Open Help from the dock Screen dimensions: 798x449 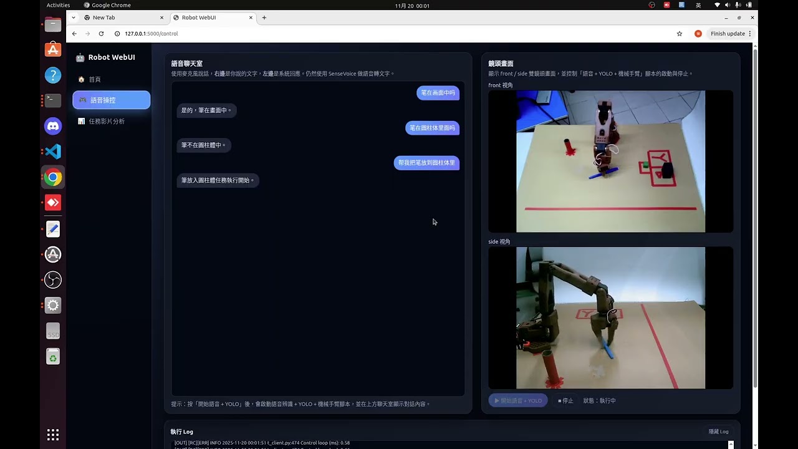tap(53, 75)
